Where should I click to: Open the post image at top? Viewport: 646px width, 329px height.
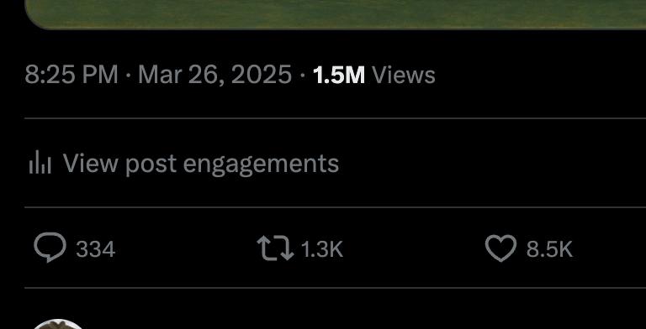pos(336,14)
